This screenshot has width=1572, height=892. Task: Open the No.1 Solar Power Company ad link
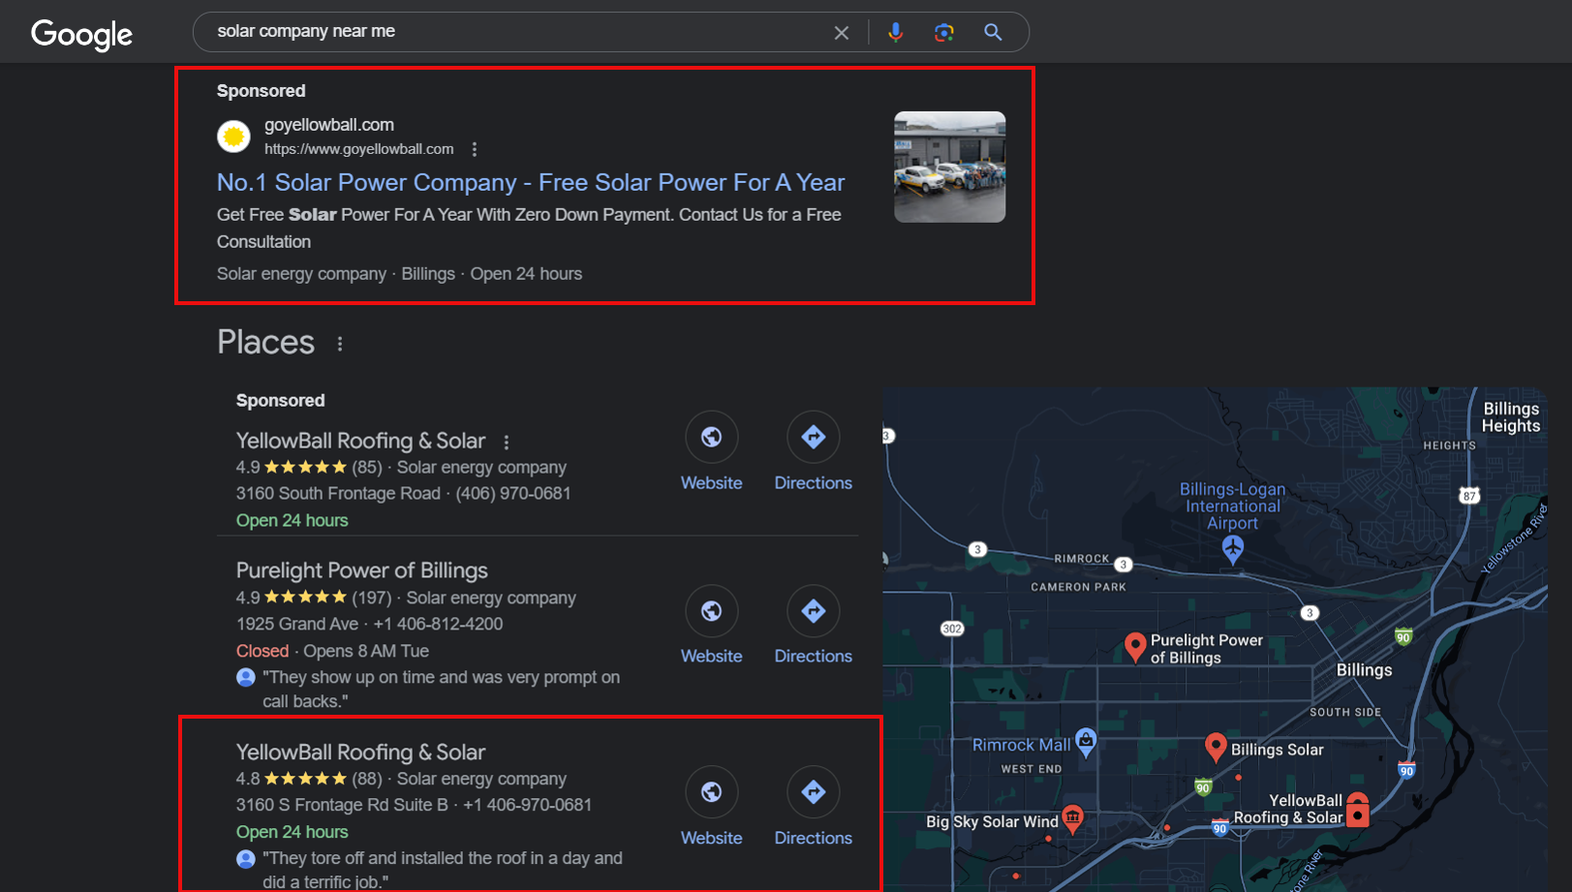tap(531, 182)
